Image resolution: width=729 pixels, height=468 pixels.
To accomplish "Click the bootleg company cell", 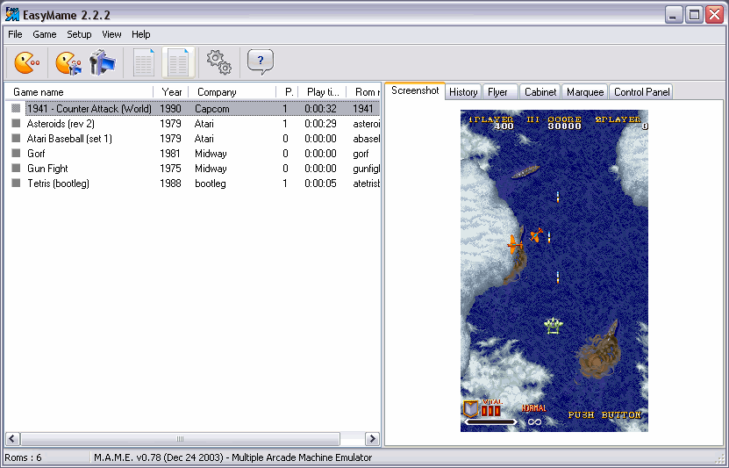I will (x=211, y=184).
